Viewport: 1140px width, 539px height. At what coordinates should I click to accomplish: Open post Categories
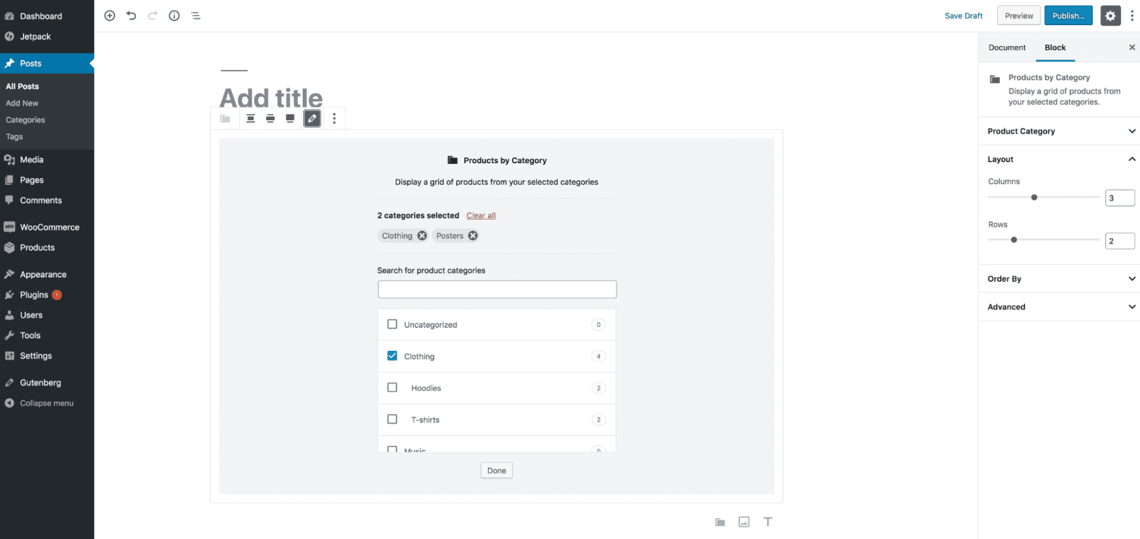pyautogui.click(x=25, y=120)
